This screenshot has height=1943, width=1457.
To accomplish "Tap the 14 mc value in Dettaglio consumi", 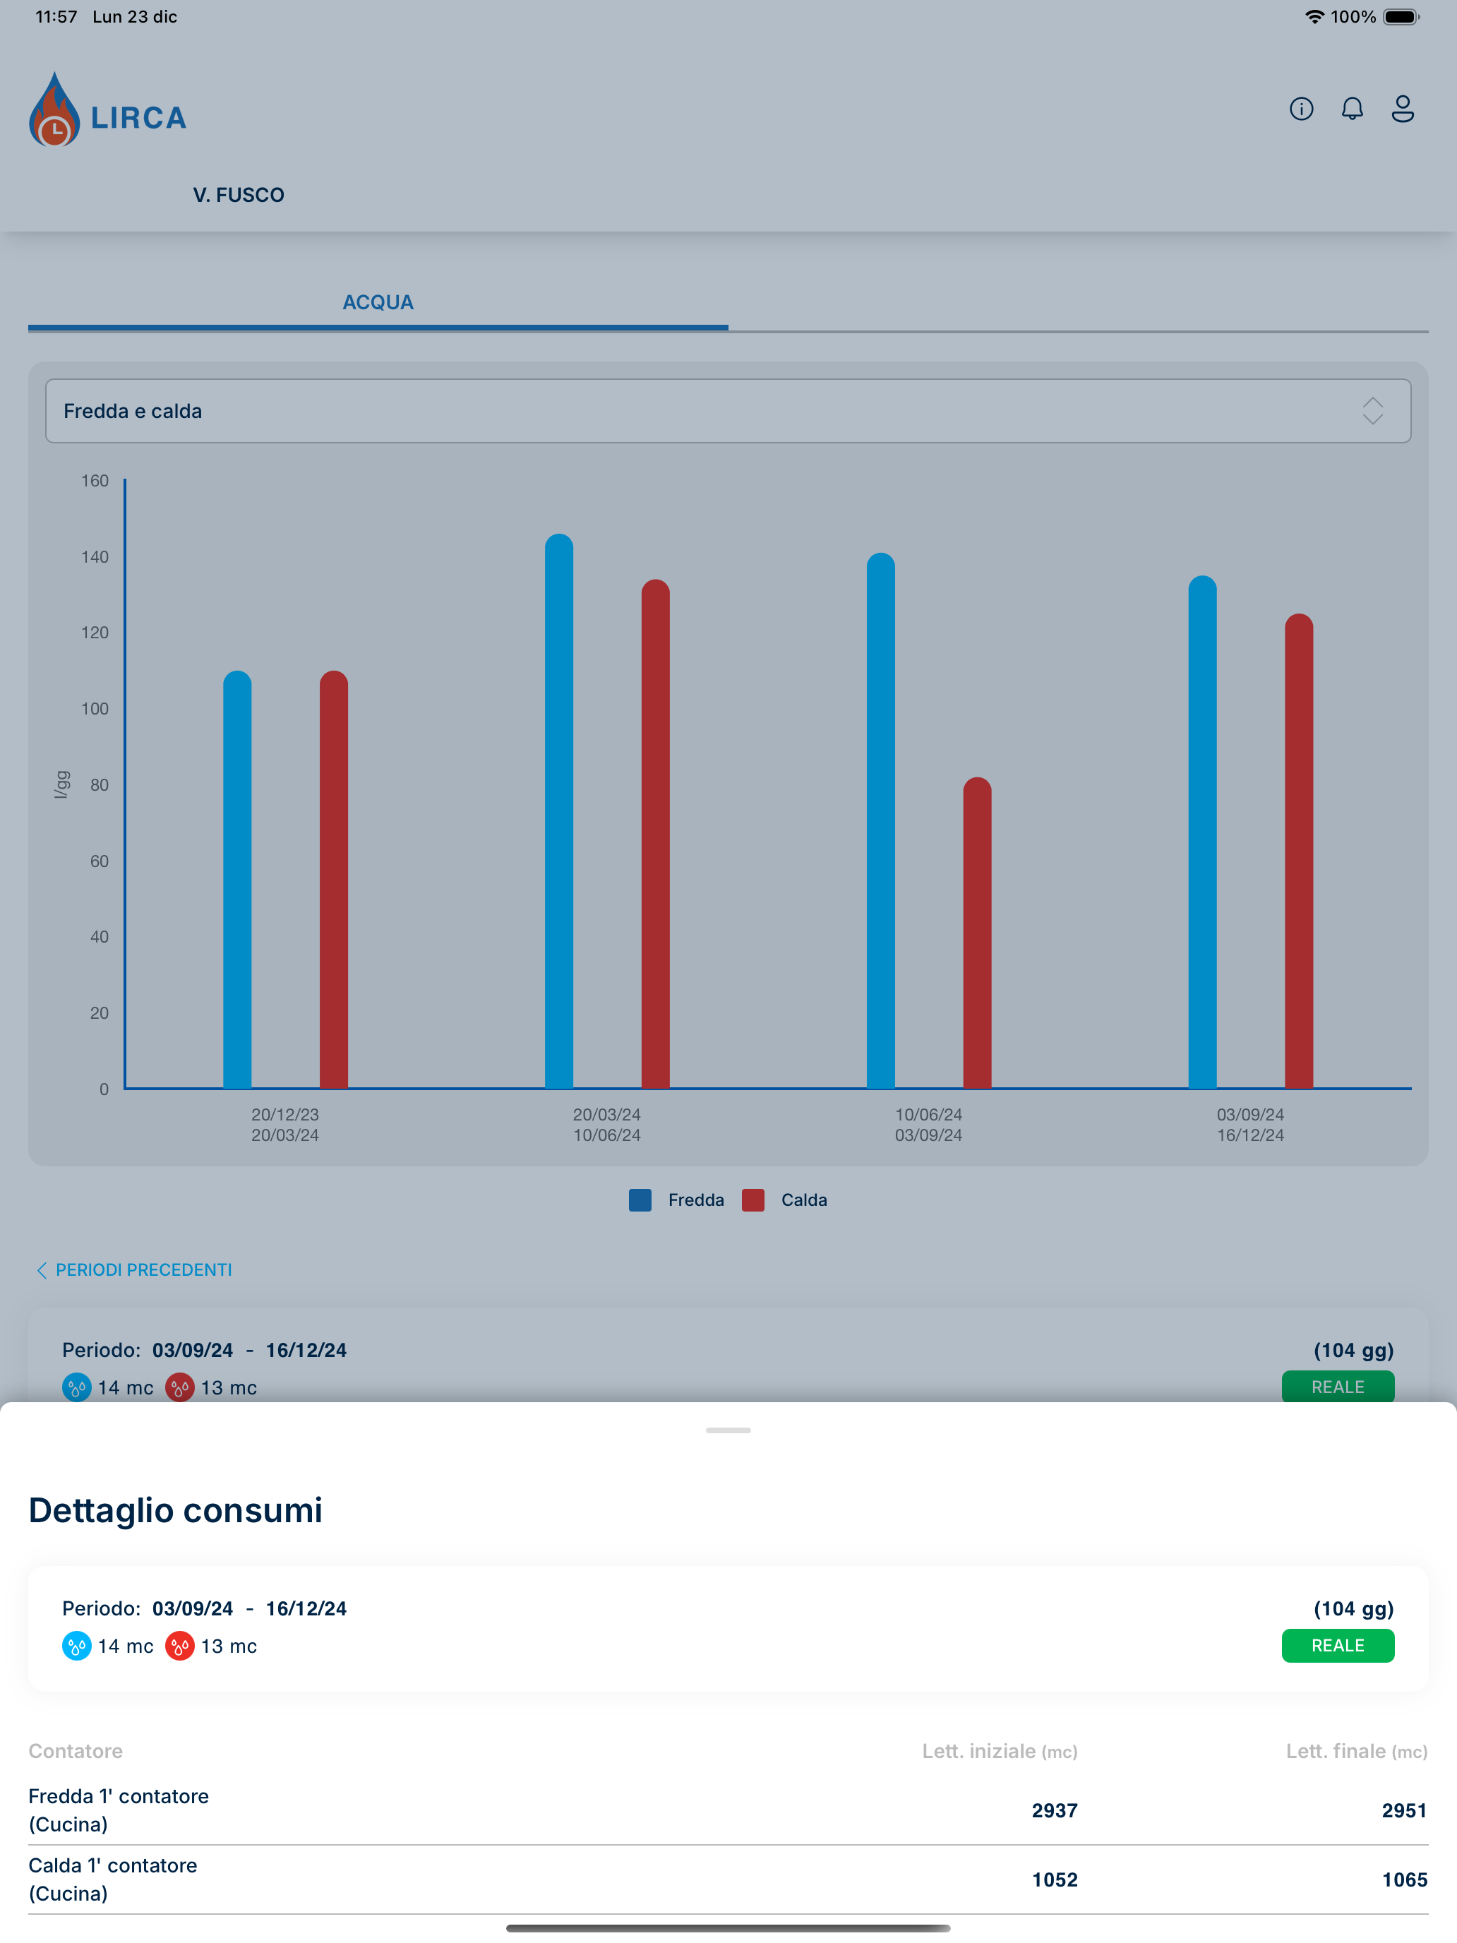I will tap(126, 1646).
